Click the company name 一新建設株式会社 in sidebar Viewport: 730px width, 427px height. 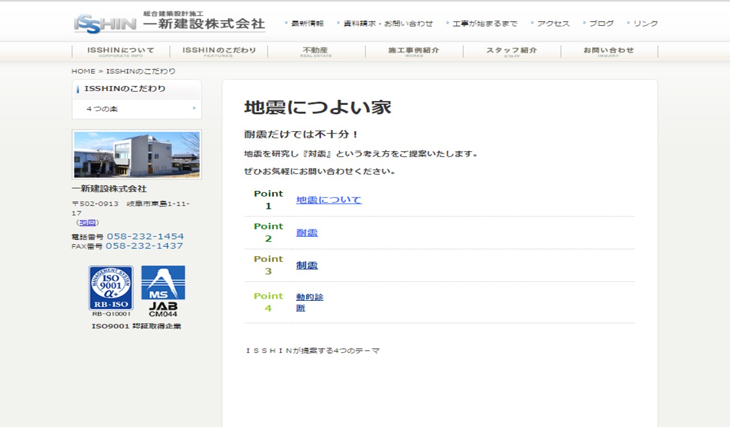[x=109, y=189]
